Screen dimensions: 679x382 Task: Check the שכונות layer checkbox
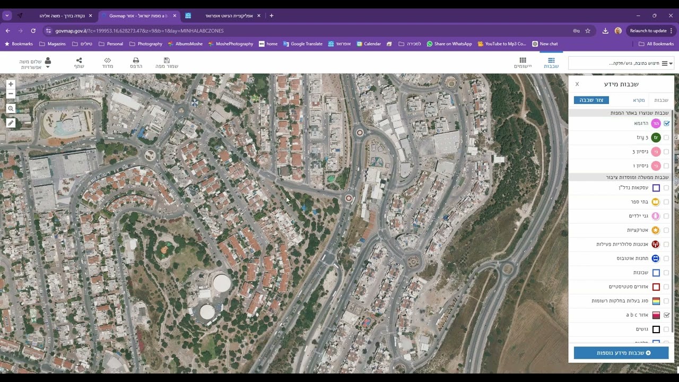666,273
